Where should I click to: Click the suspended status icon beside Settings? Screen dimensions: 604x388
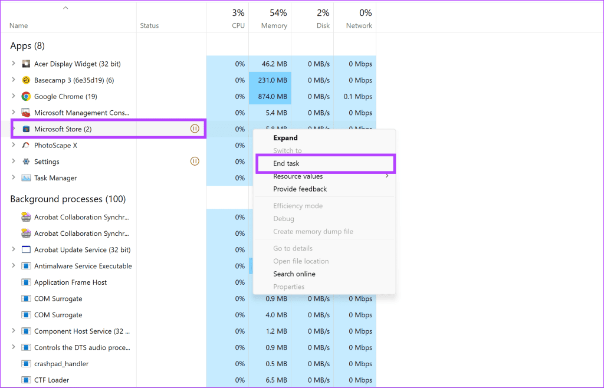[195, 161]
